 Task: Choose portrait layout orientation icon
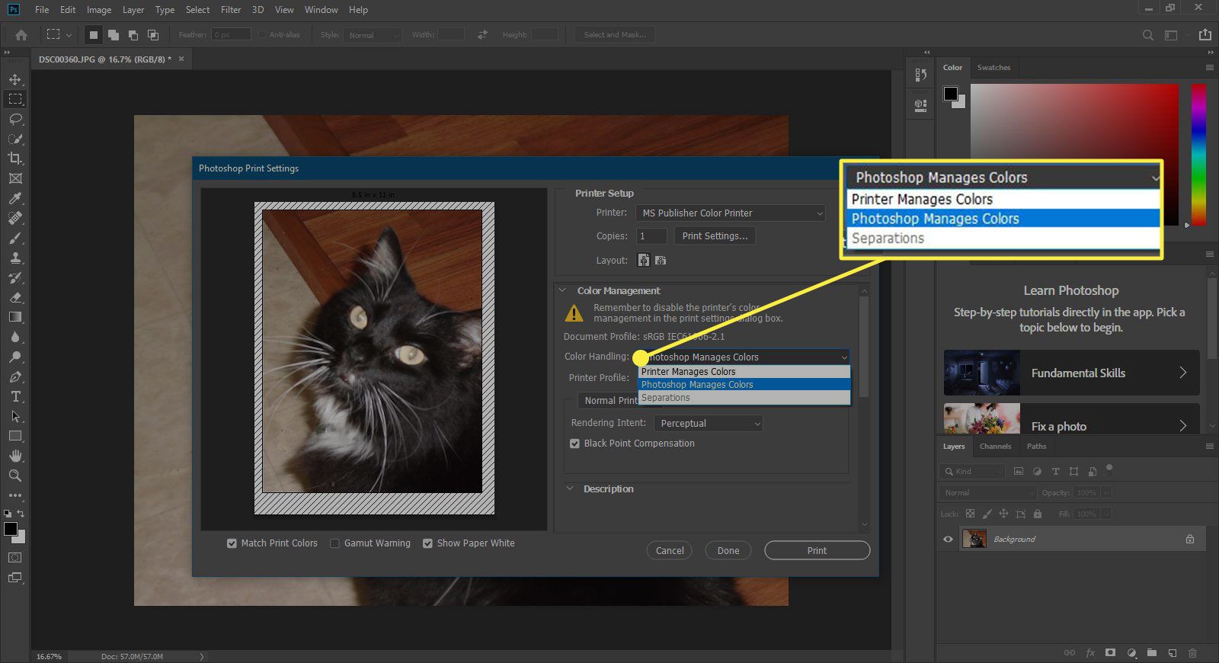[644, 261]
